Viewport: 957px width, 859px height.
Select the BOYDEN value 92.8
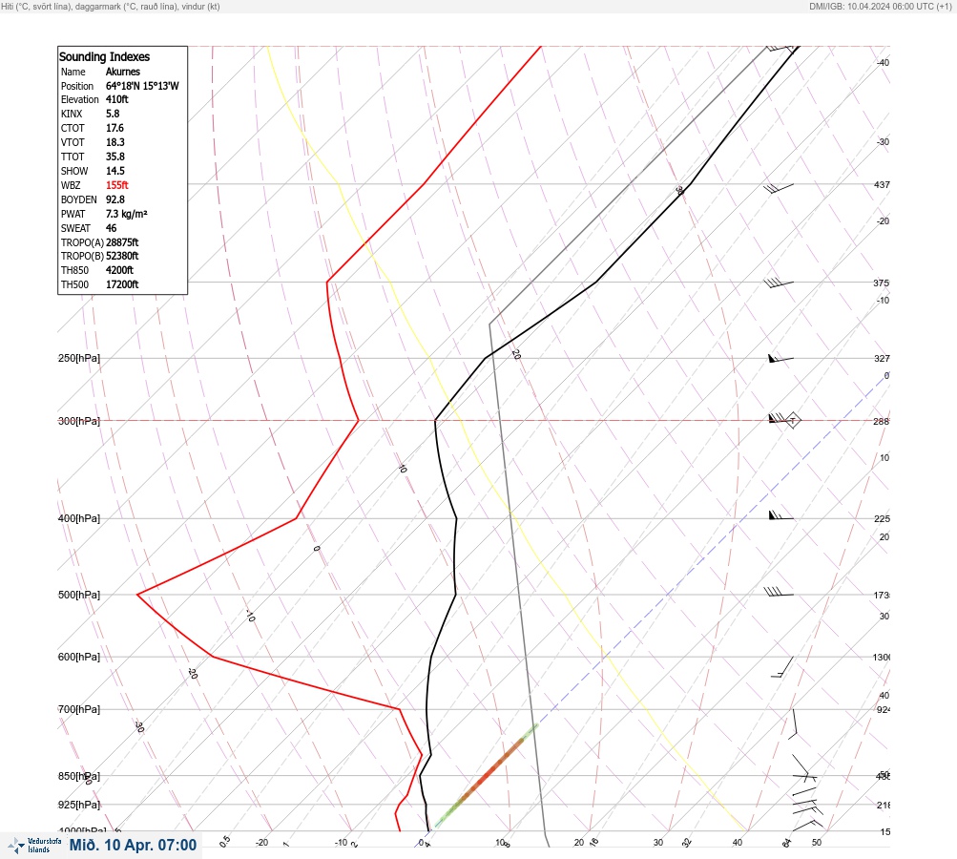point(115,199)
